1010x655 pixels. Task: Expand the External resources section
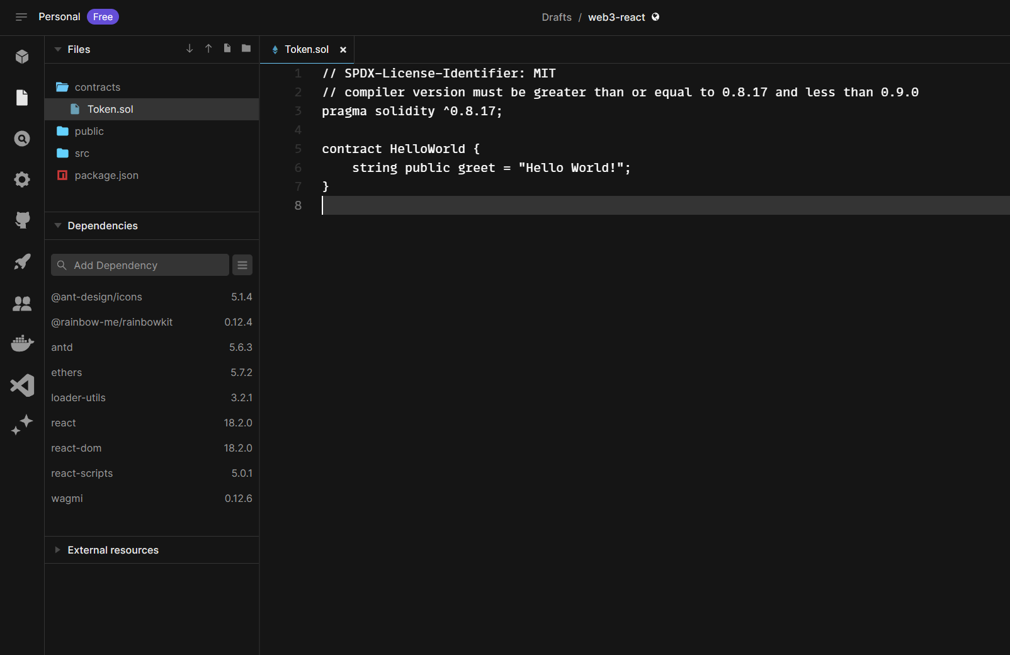click(x=58, y=550)
